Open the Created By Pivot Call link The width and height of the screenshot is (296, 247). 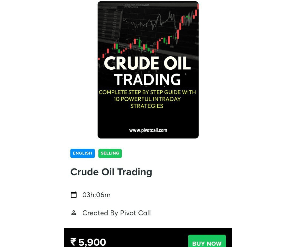point(116,213)
